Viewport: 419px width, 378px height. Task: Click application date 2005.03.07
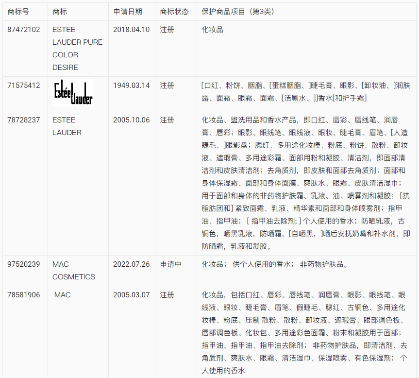(131, 295)
